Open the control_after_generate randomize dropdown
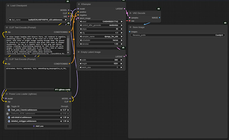Screen dimensions: 229x140 (101, 25)
